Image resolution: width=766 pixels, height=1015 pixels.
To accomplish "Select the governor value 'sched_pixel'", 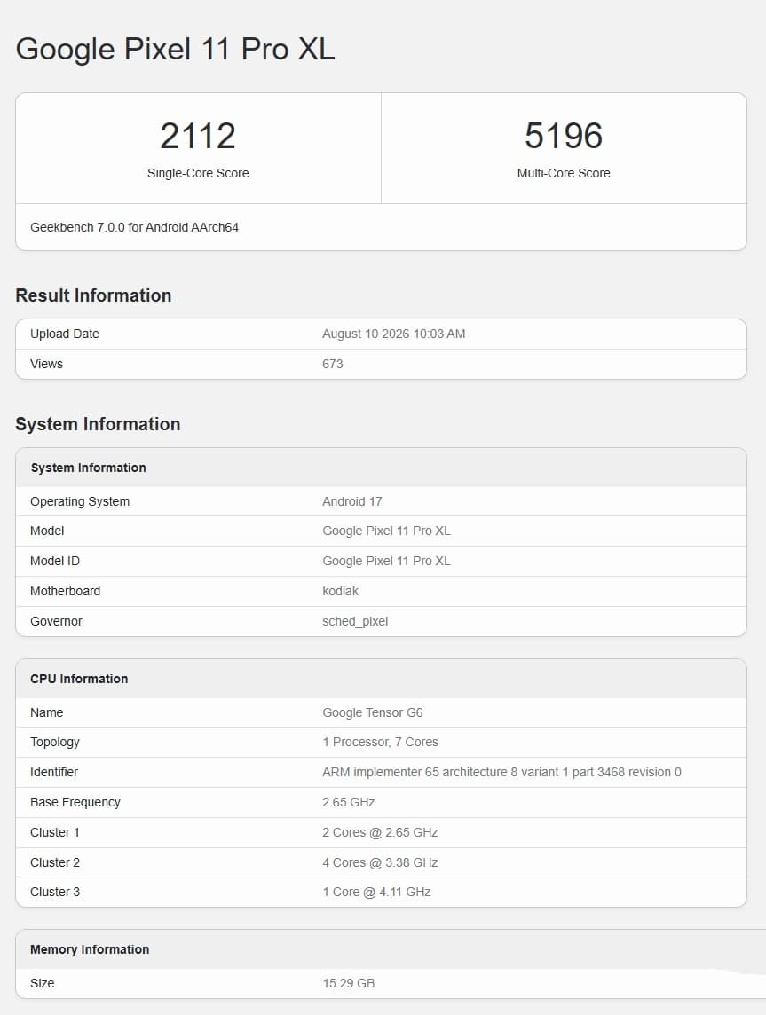I will click(355, 621).
